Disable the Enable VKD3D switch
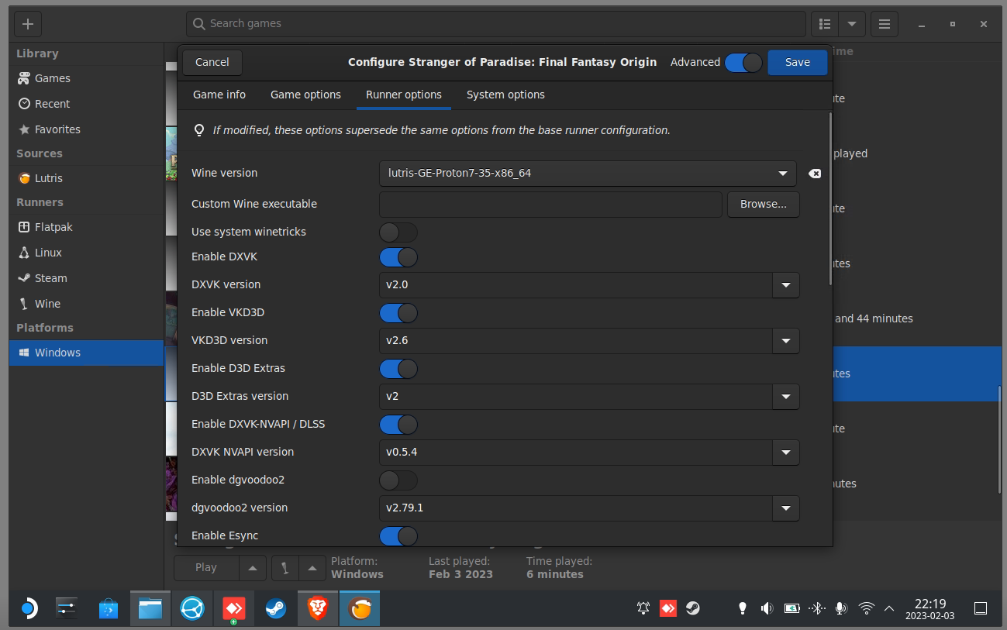 click(398, 313)
